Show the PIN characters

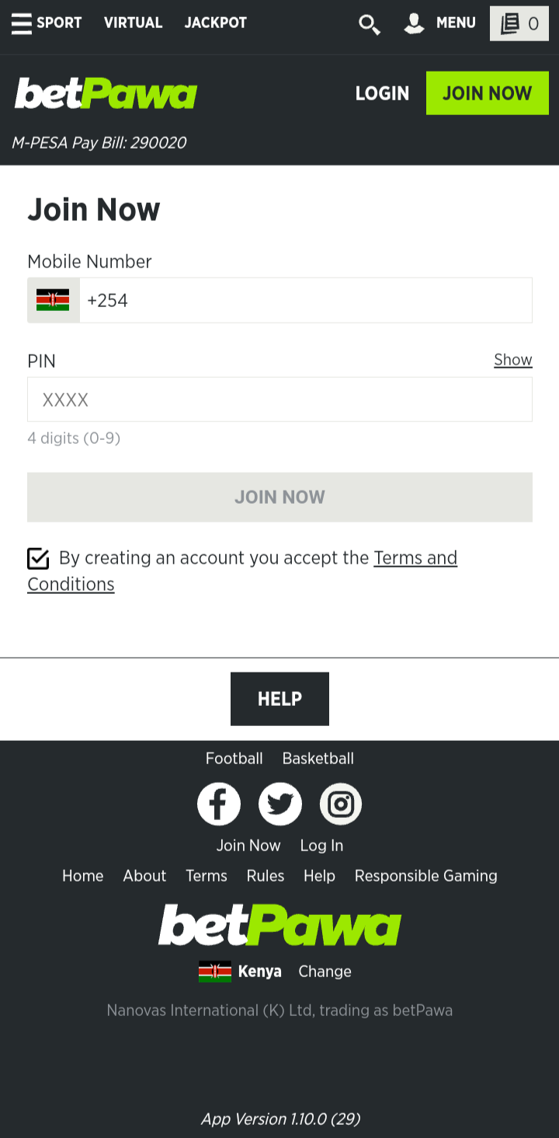pos(512,360)
